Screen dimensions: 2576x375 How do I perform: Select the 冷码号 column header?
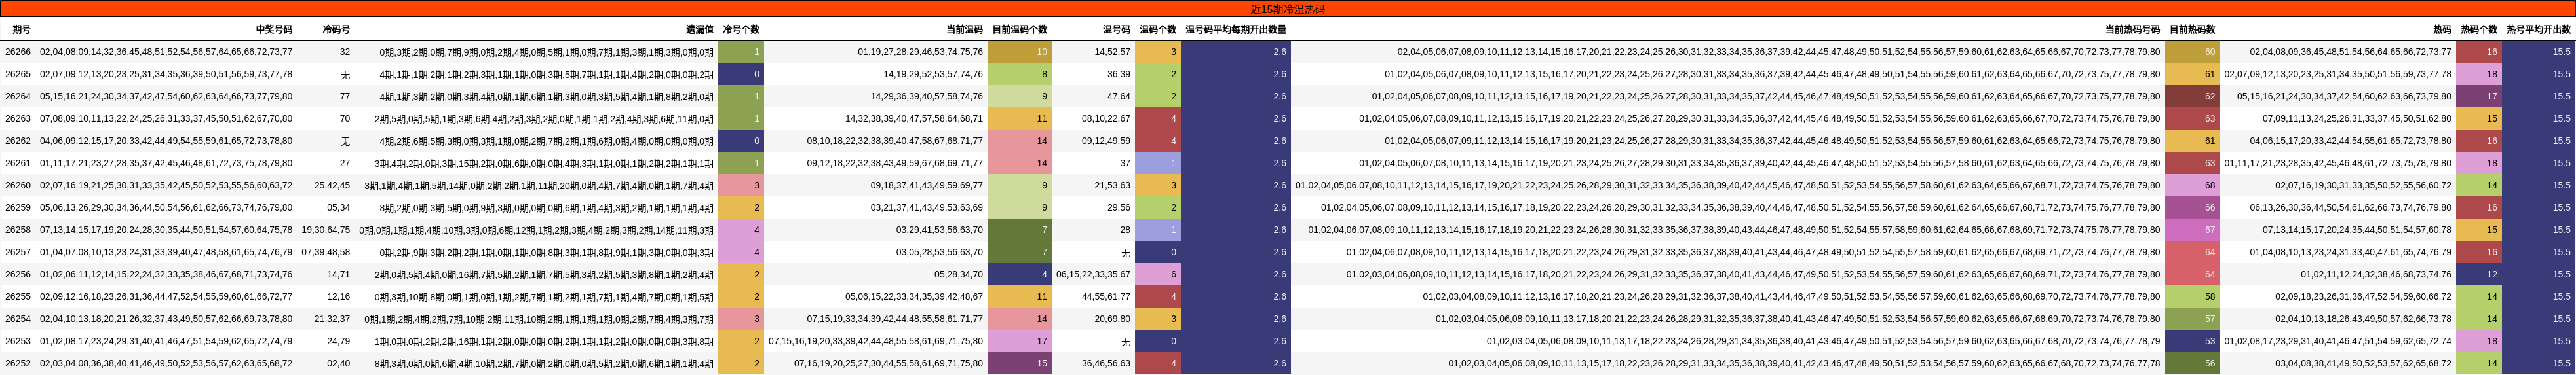[336, 30]
